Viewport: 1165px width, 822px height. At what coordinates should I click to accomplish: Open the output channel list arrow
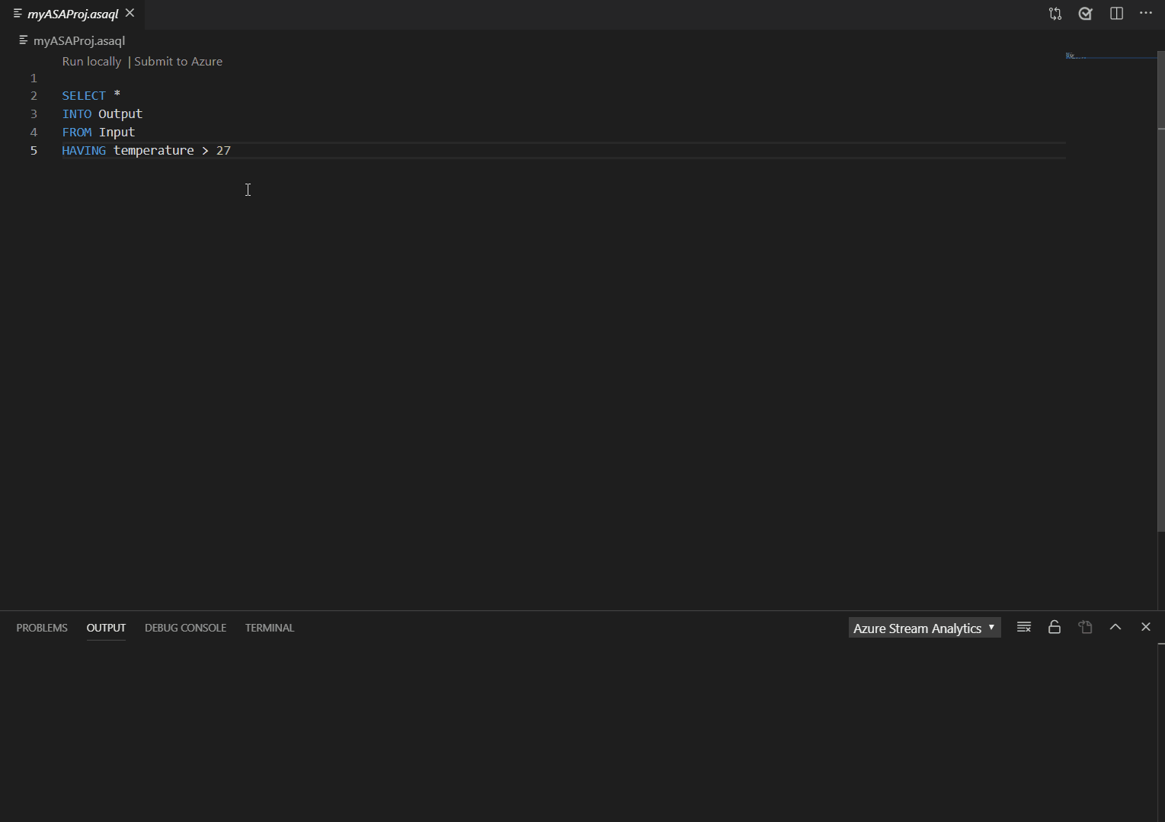pos(991,628)
